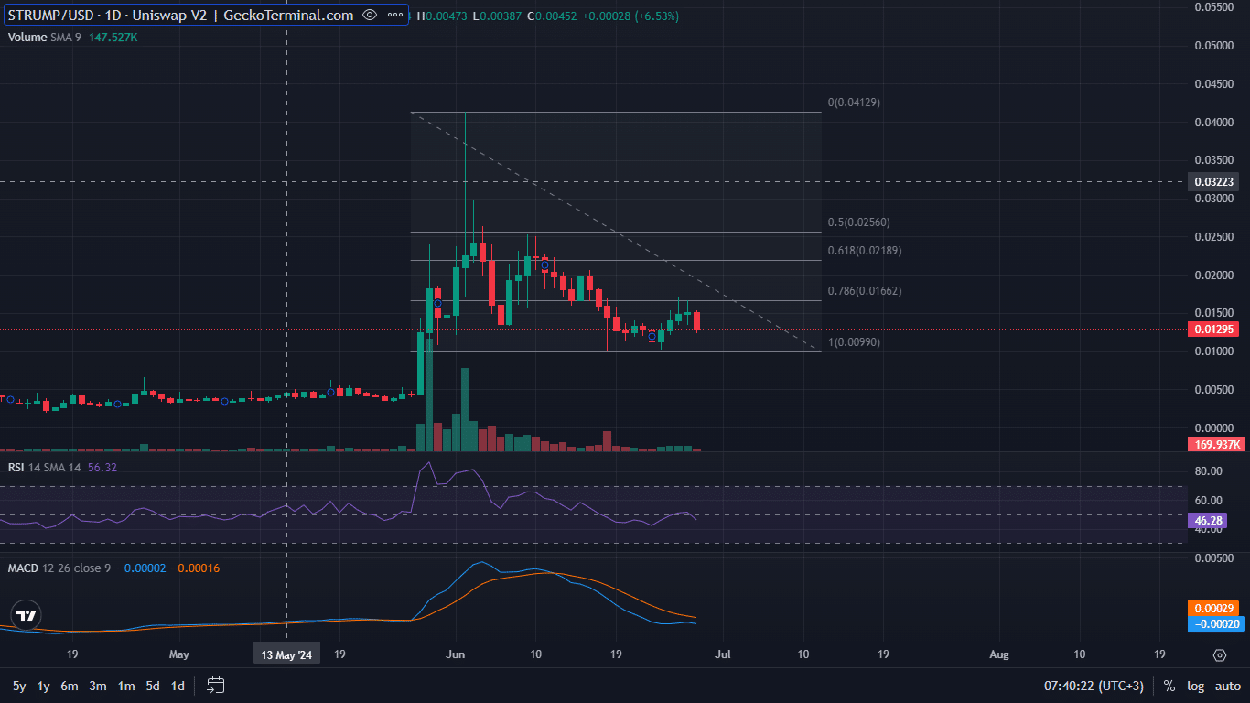Click the C0.00452 close value in header
The height and width of the screenshot is (703, 1250).
(551, 16)
